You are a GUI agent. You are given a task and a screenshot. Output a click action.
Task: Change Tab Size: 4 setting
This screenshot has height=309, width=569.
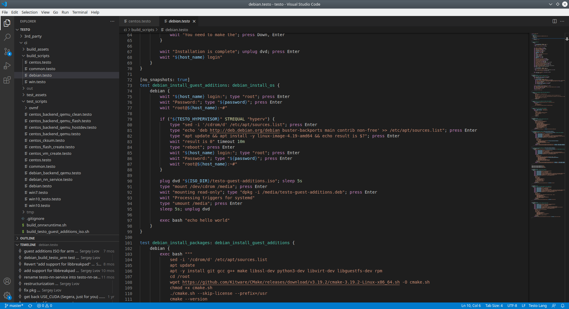pyautogui.click(x=494, y=306)
